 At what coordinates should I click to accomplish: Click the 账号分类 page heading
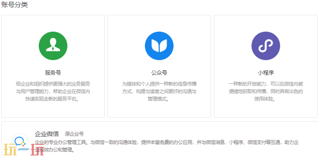[x=15, y=5]
